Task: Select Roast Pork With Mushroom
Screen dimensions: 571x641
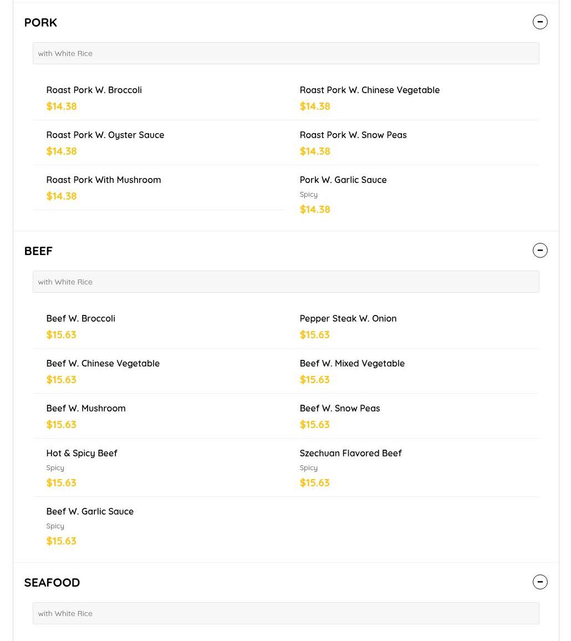Action: (x=104, y=180)
